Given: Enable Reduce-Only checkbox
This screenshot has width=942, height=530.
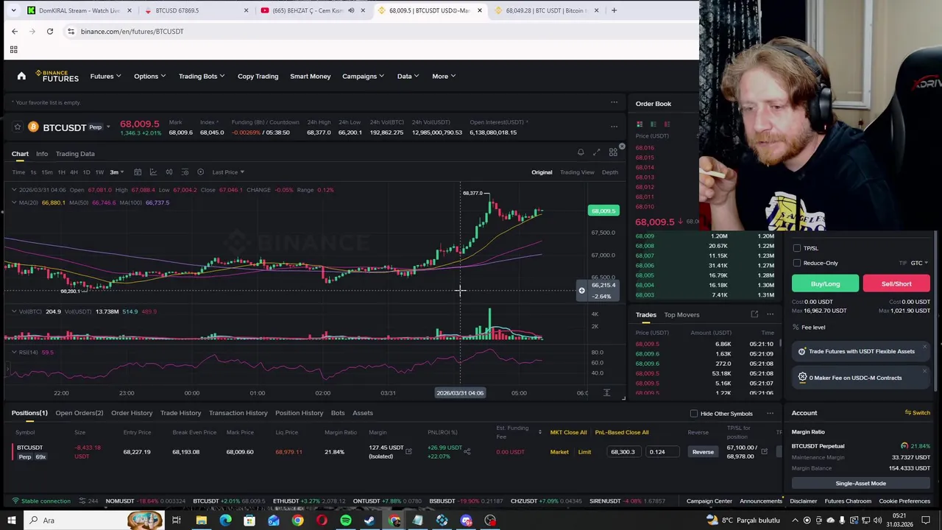Looking at the screenshot, I should [797, 263].
